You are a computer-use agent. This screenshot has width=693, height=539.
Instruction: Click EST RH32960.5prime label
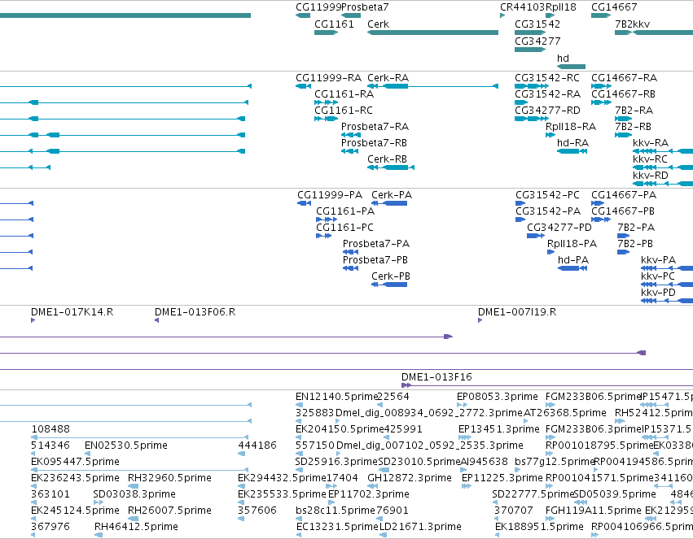169,478
